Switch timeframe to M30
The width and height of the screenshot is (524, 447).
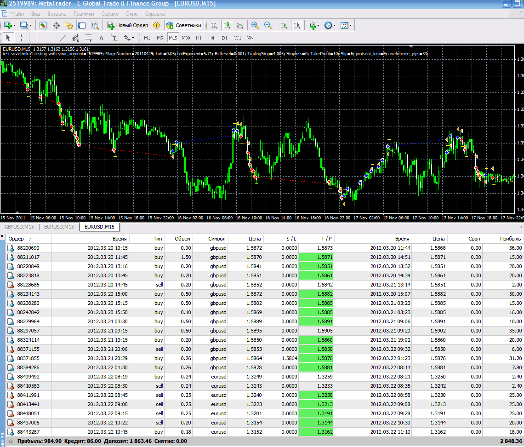tap(186, 38)
